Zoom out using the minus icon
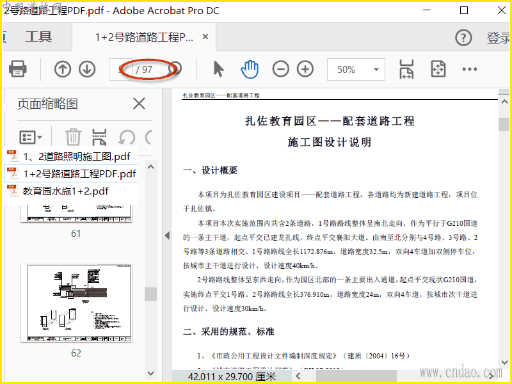The height and width of the screenshot is (384, 512). tap(281, 69)
